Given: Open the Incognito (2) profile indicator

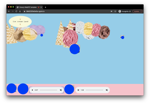Looking at the screenshot, I should 125,11.
